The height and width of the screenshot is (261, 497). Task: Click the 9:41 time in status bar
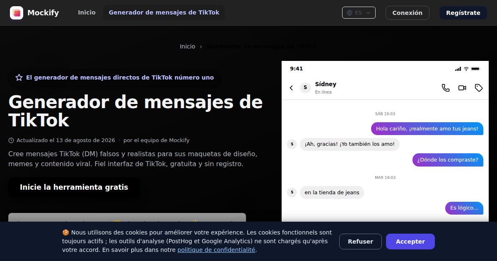(297, 69)
